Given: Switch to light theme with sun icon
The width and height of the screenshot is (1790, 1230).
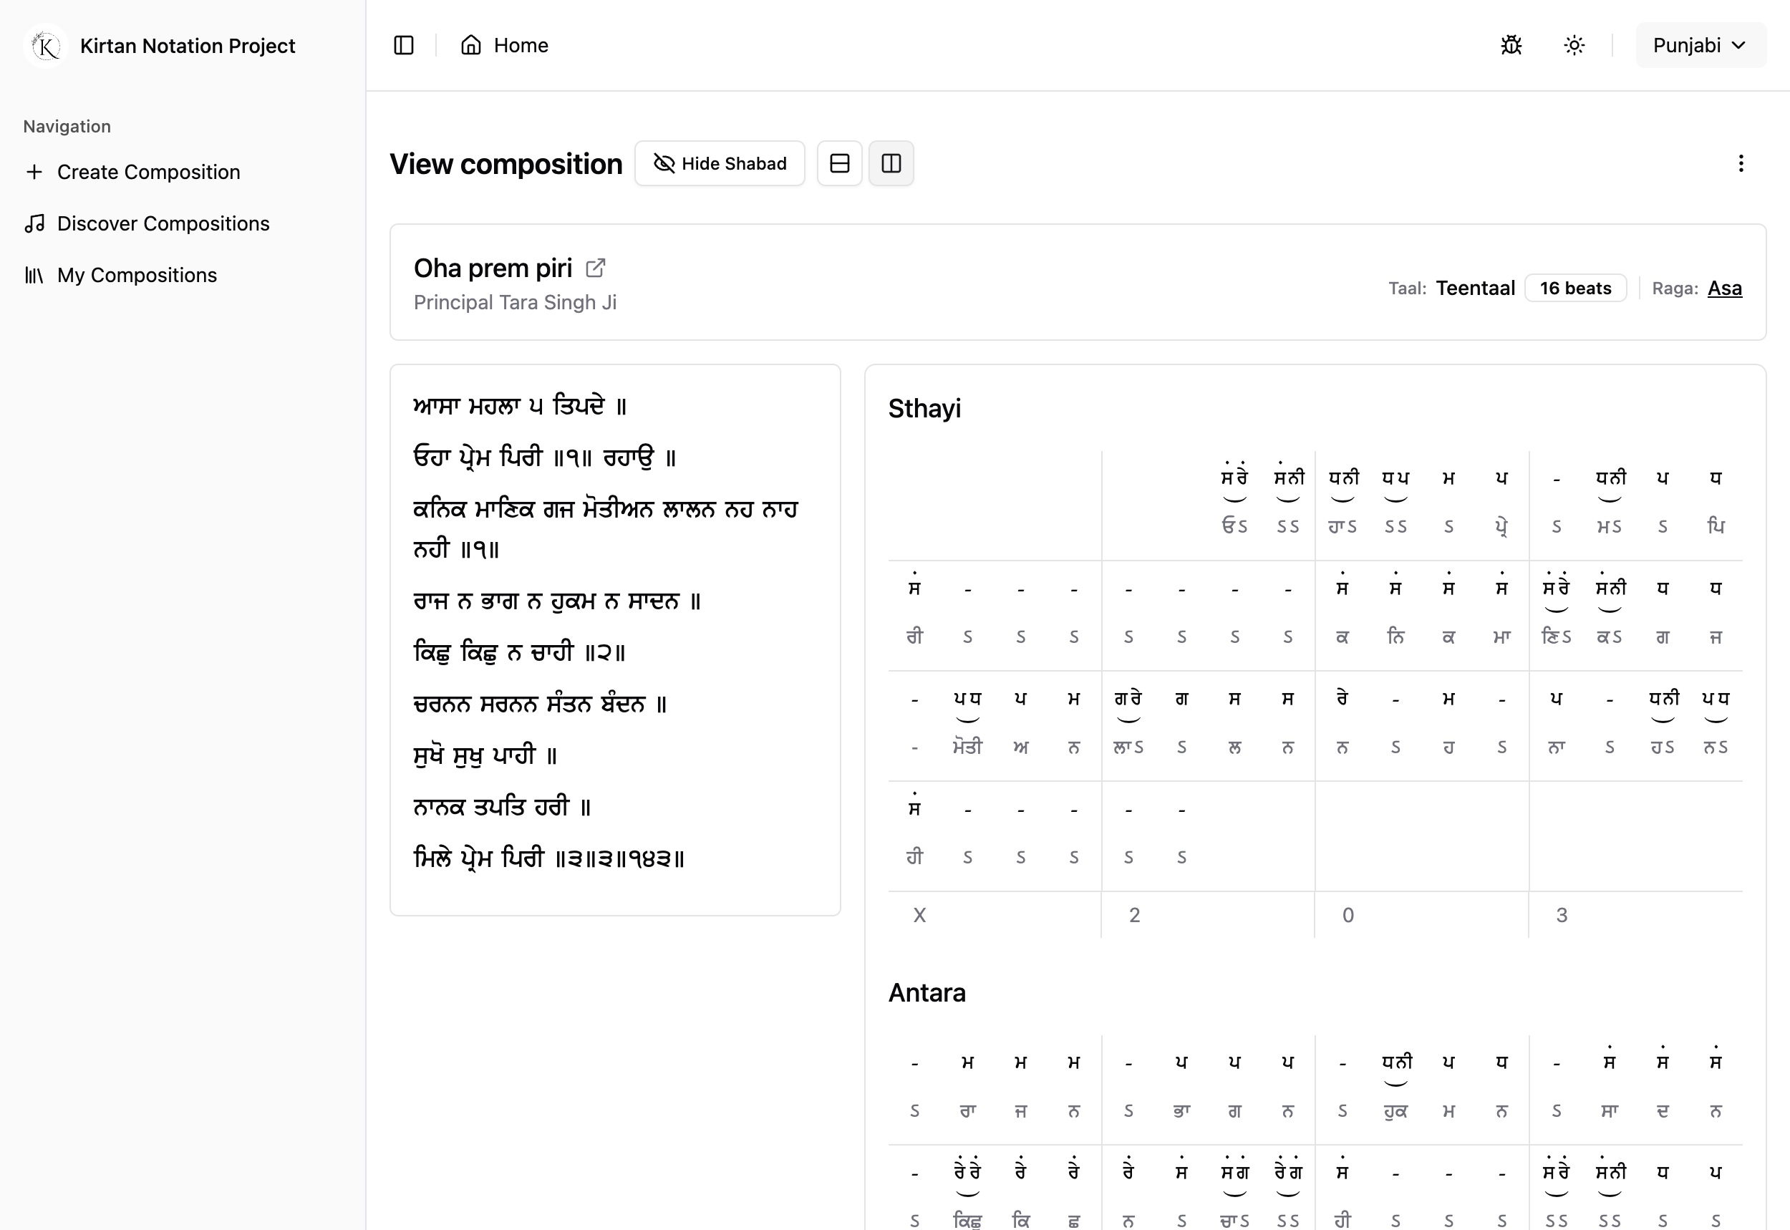Looking at the screenshot, I should coord(1574,44).
